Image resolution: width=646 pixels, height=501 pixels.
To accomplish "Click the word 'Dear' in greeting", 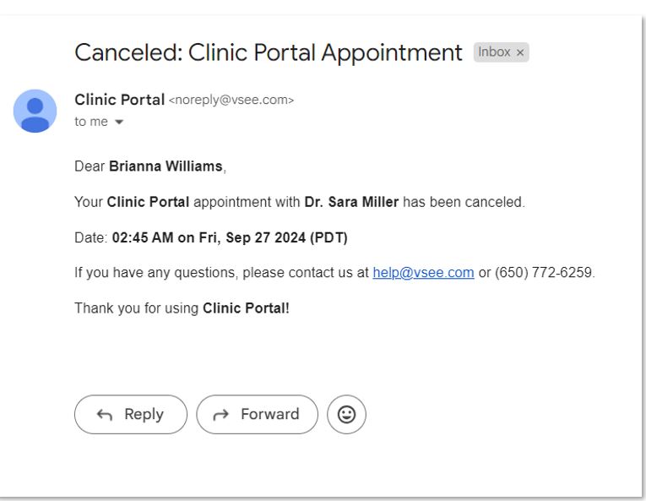I will [90, 166].
